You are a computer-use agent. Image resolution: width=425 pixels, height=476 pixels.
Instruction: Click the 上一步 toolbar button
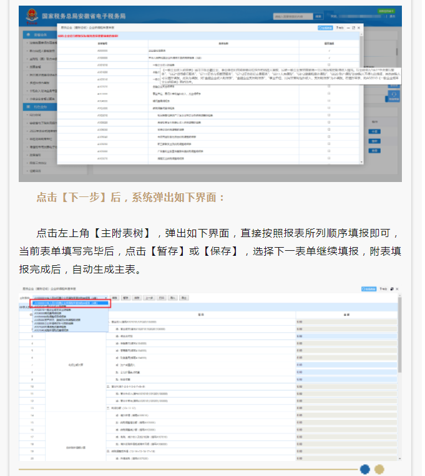tap(149, 298)
